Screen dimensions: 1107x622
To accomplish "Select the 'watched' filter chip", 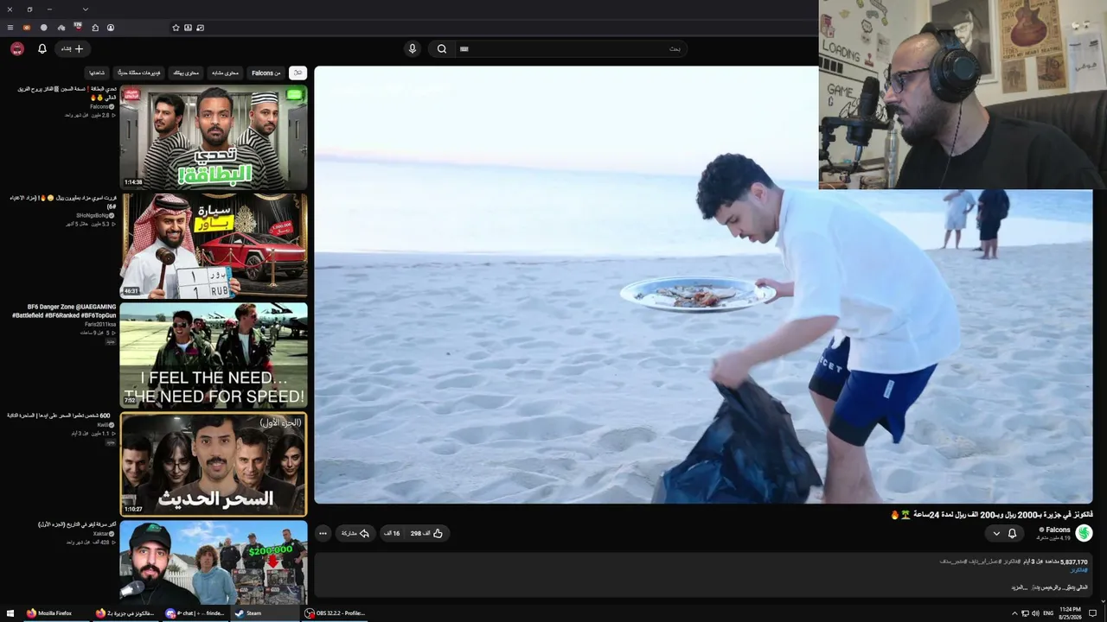I will point(97,73).
